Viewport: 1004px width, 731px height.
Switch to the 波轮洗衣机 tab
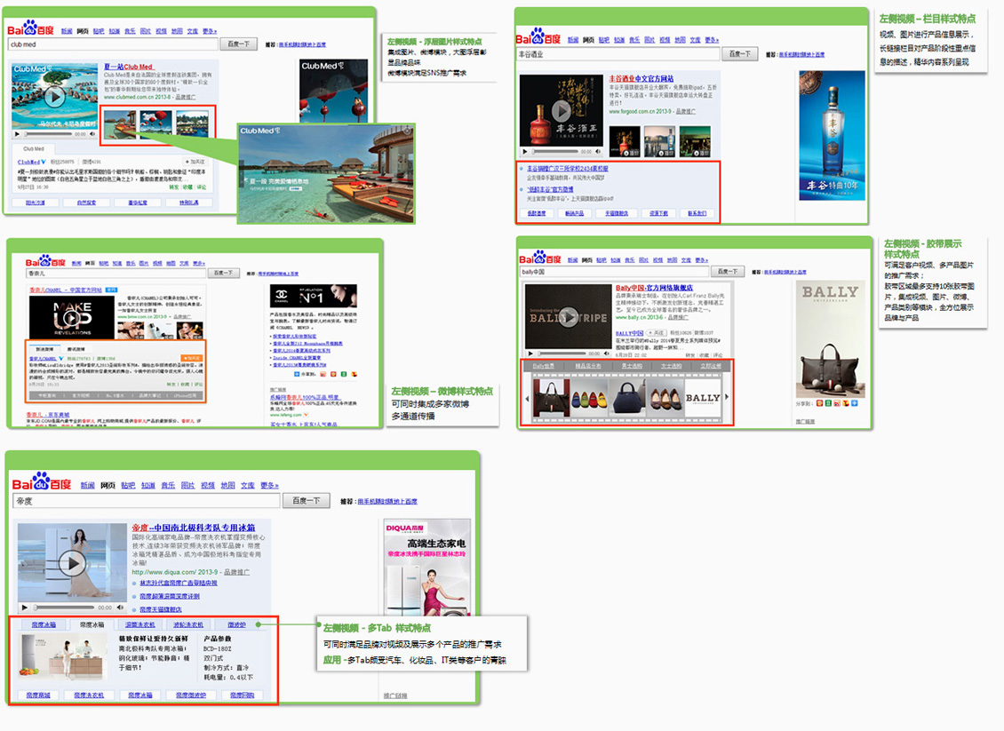point(188,624)
